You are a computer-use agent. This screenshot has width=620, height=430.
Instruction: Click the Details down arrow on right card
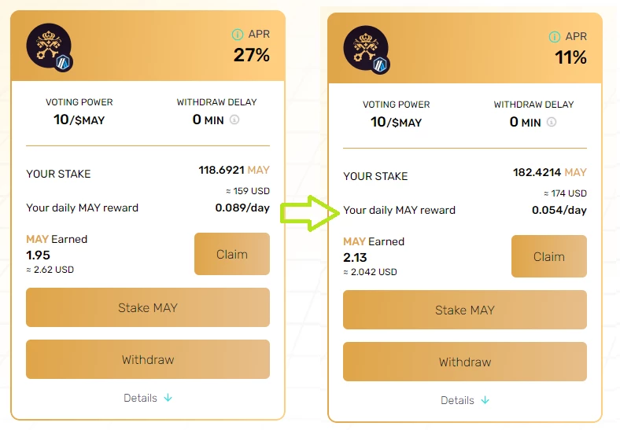coord(485,400)
